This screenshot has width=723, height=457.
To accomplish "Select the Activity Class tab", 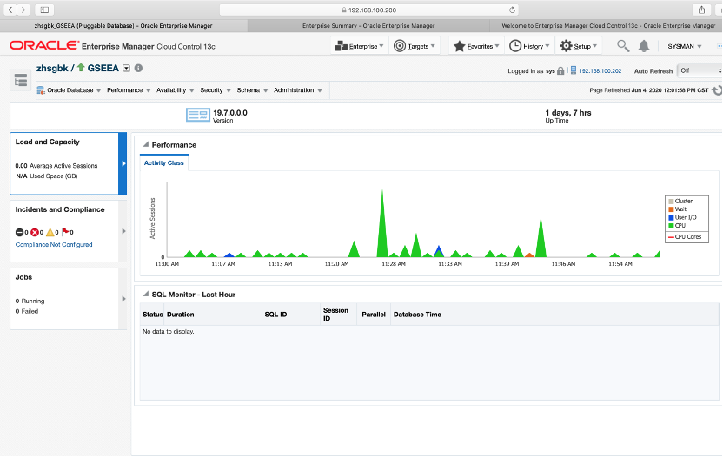I will pyautogui.click(x=163, y=162).
